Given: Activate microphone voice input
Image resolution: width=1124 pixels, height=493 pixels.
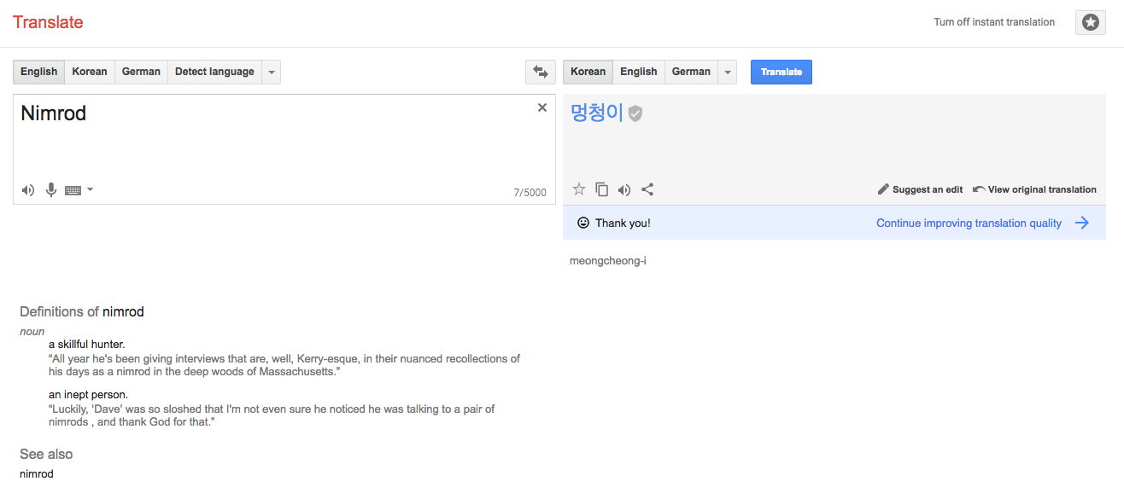Looking at the screenshot, I should click(51, 190).
